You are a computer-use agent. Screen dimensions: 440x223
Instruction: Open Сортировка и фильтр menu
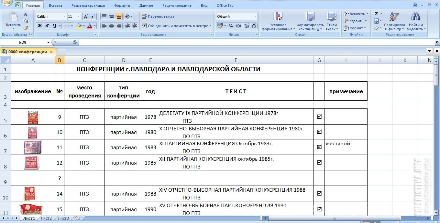[394, 21]
